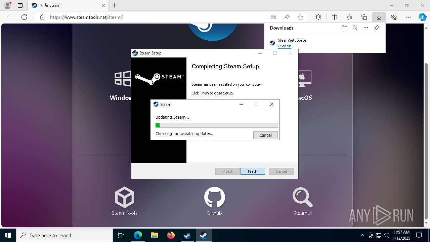Click the Windows download option icon
This screenshot has height=242, width=430.
[123, 79]
